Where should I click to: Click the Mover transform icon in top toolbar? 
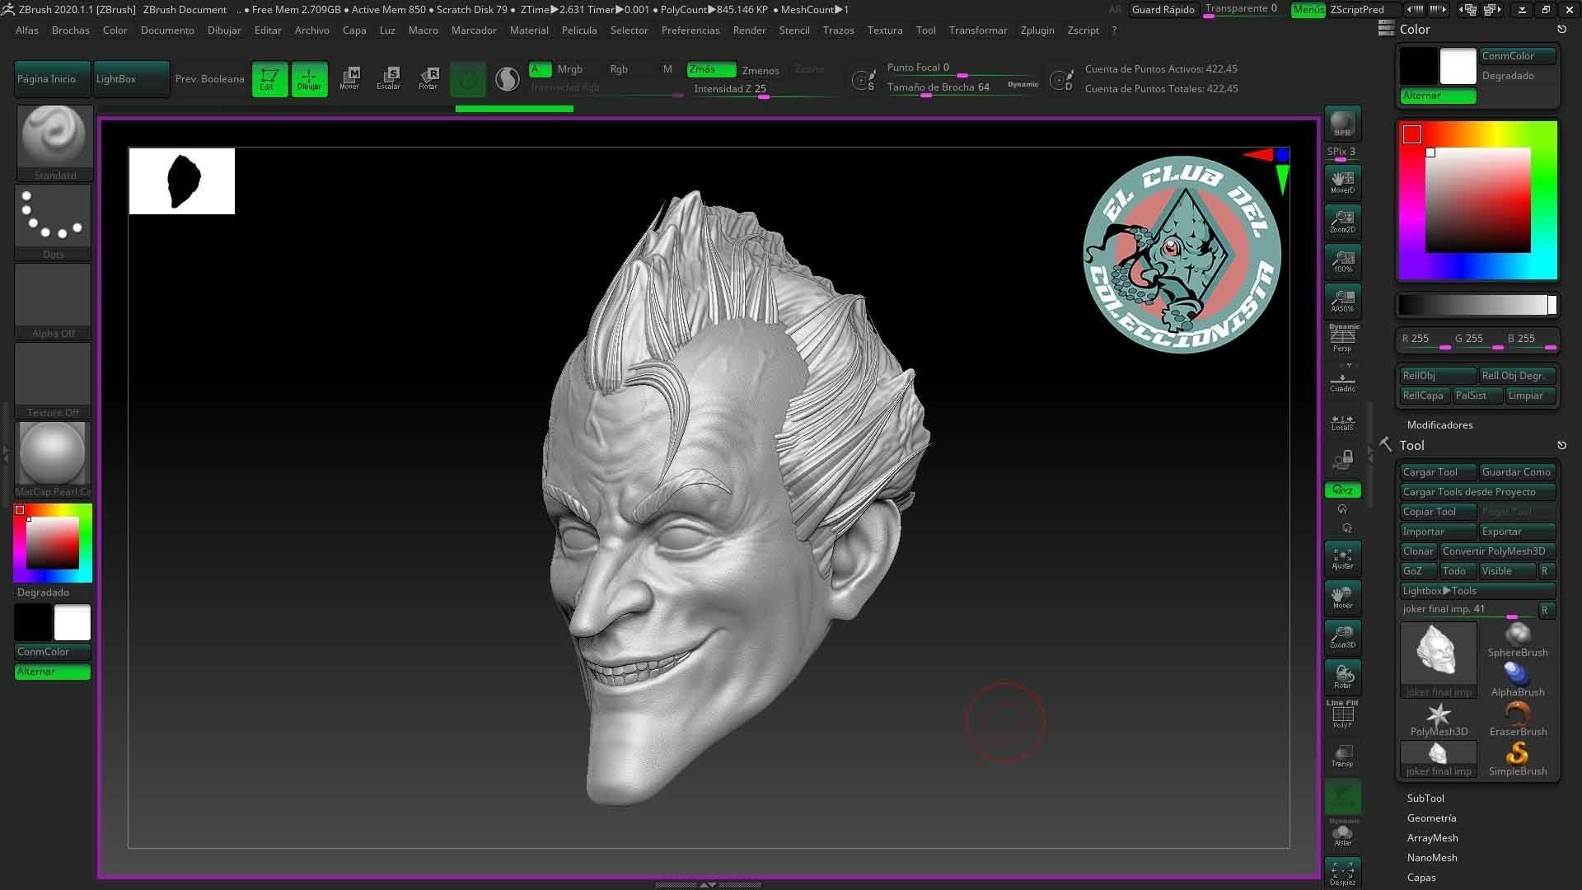tap(349, 78)
